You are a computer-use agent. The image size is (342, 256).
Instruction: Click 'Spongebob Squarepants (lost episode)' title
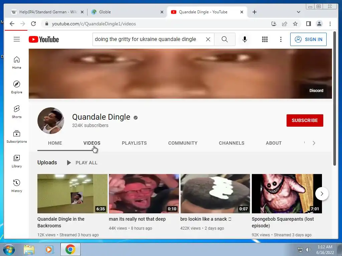(x=283, y=222)
